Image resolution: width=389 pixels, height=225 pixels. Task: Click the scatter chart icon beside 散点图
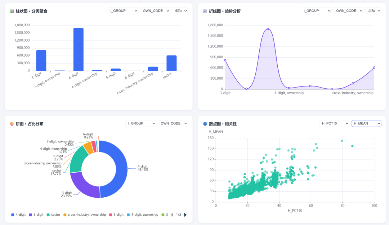click(205, 124)
